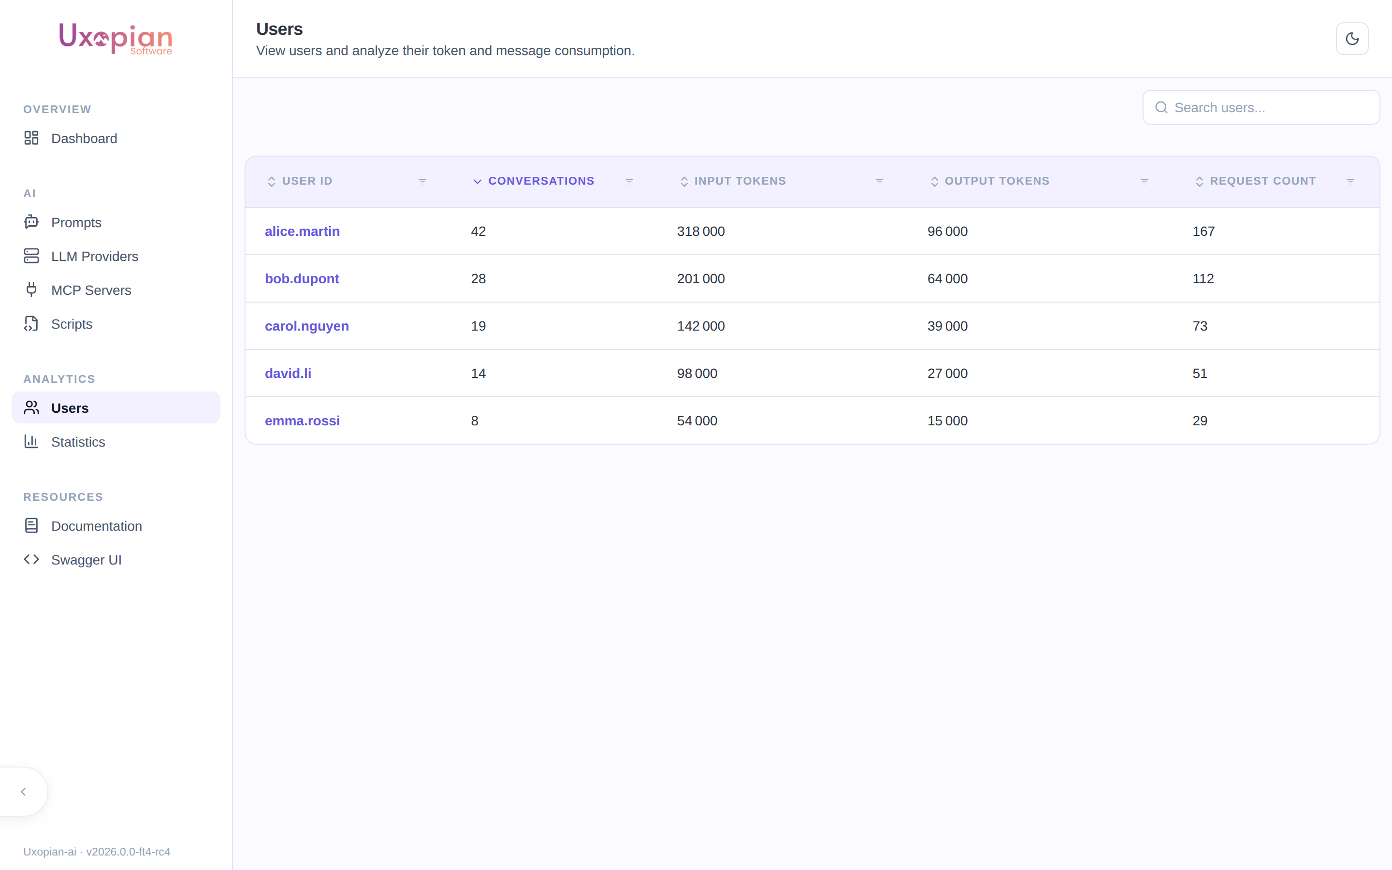Open the CONVERSATIONS column filter
This screenshot has width=1392, height=870.
(x=629, y=181)
